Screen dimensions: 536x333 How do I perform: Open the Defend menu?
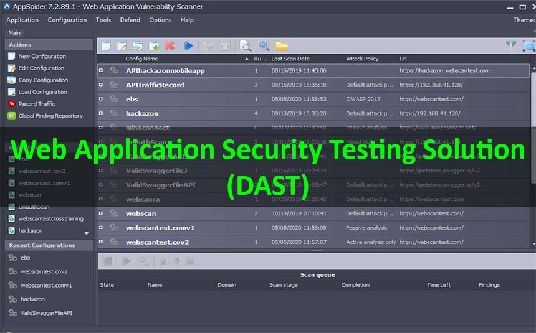130,20
